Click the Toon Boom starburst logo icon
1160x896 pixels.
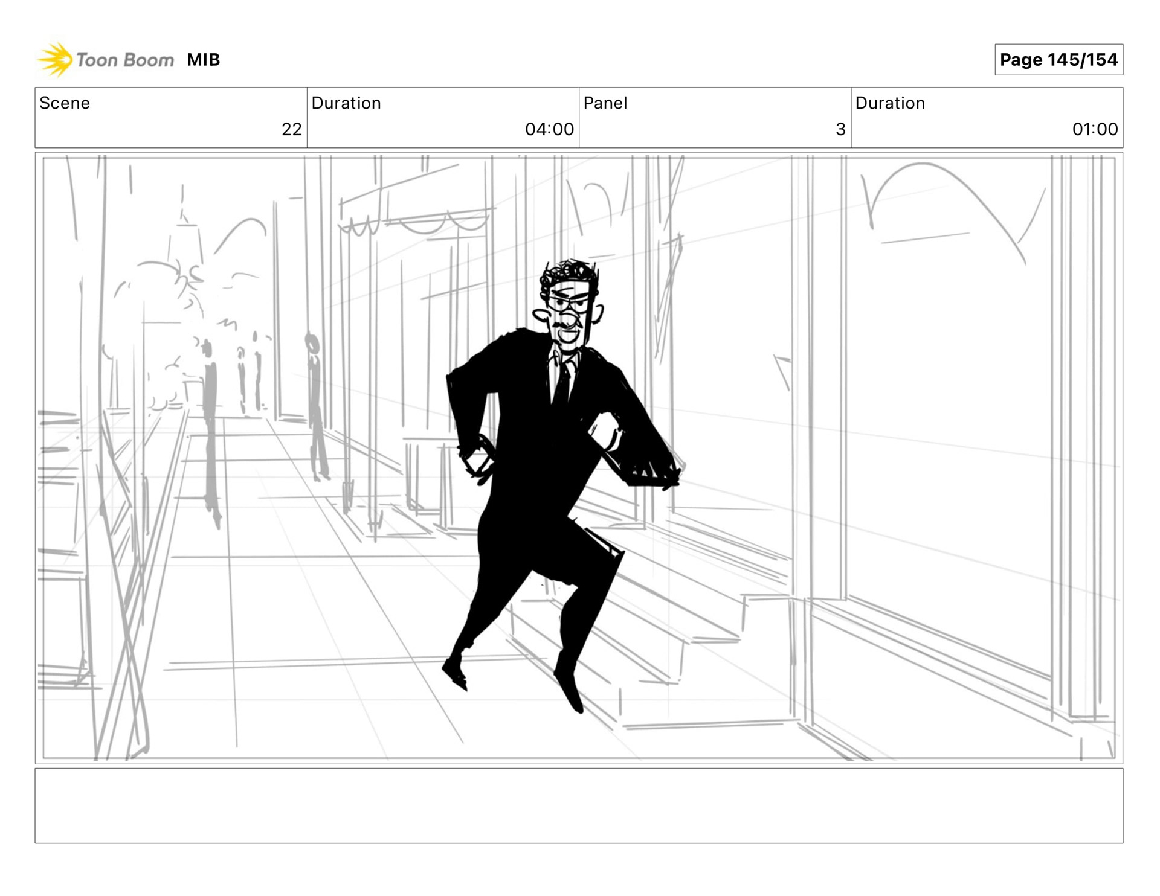coord(55,60)
